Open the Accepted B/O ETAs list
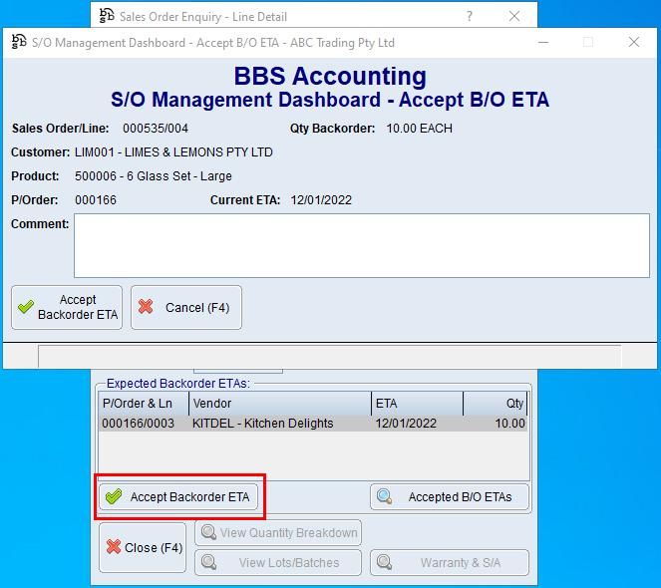This screenshot has width=661, height=588. tap(449, 497)
